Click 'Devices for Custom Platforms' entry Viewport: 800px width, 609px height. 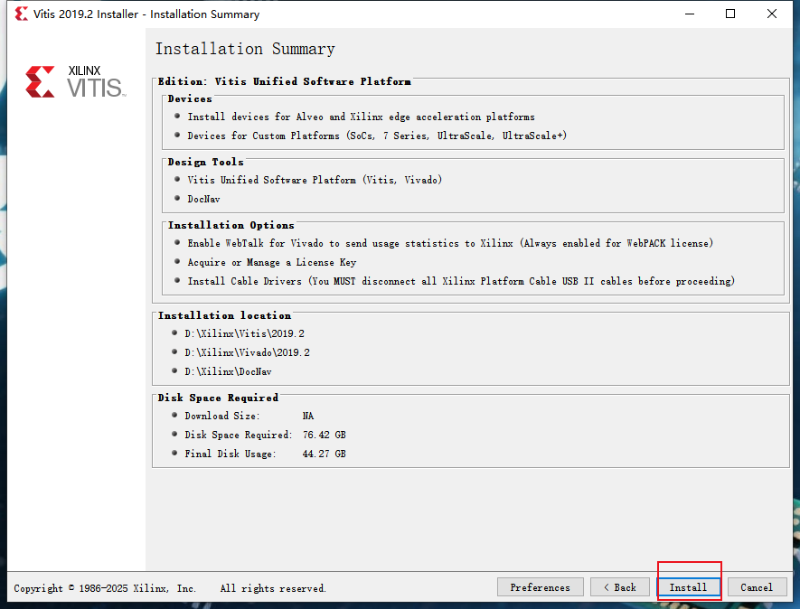tap(377, 136)
